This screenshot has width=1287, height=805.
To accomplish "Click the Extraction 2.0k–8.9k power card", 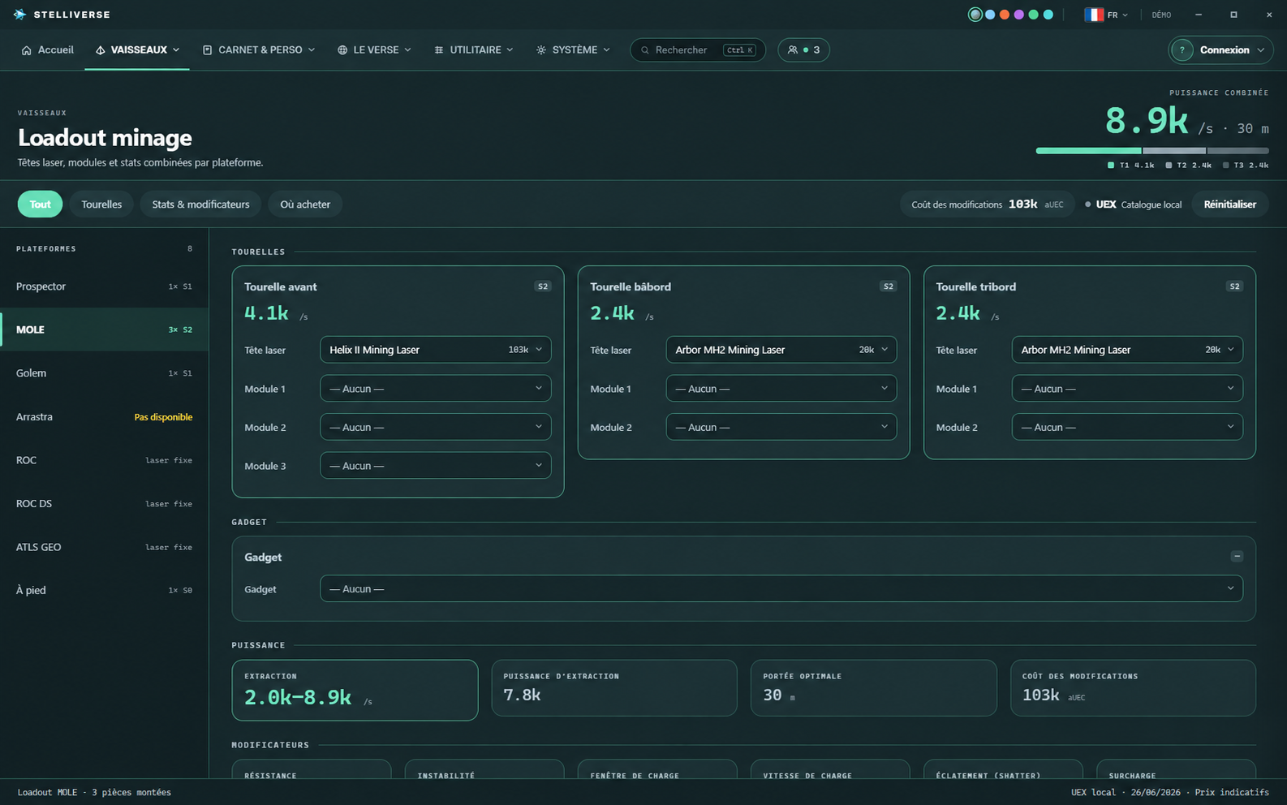I will coord(355,690).
